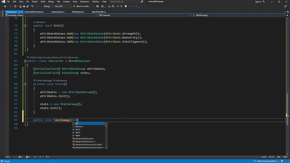Open the File menu
This screenshot has height=163, width=290.
pos(8,2)
